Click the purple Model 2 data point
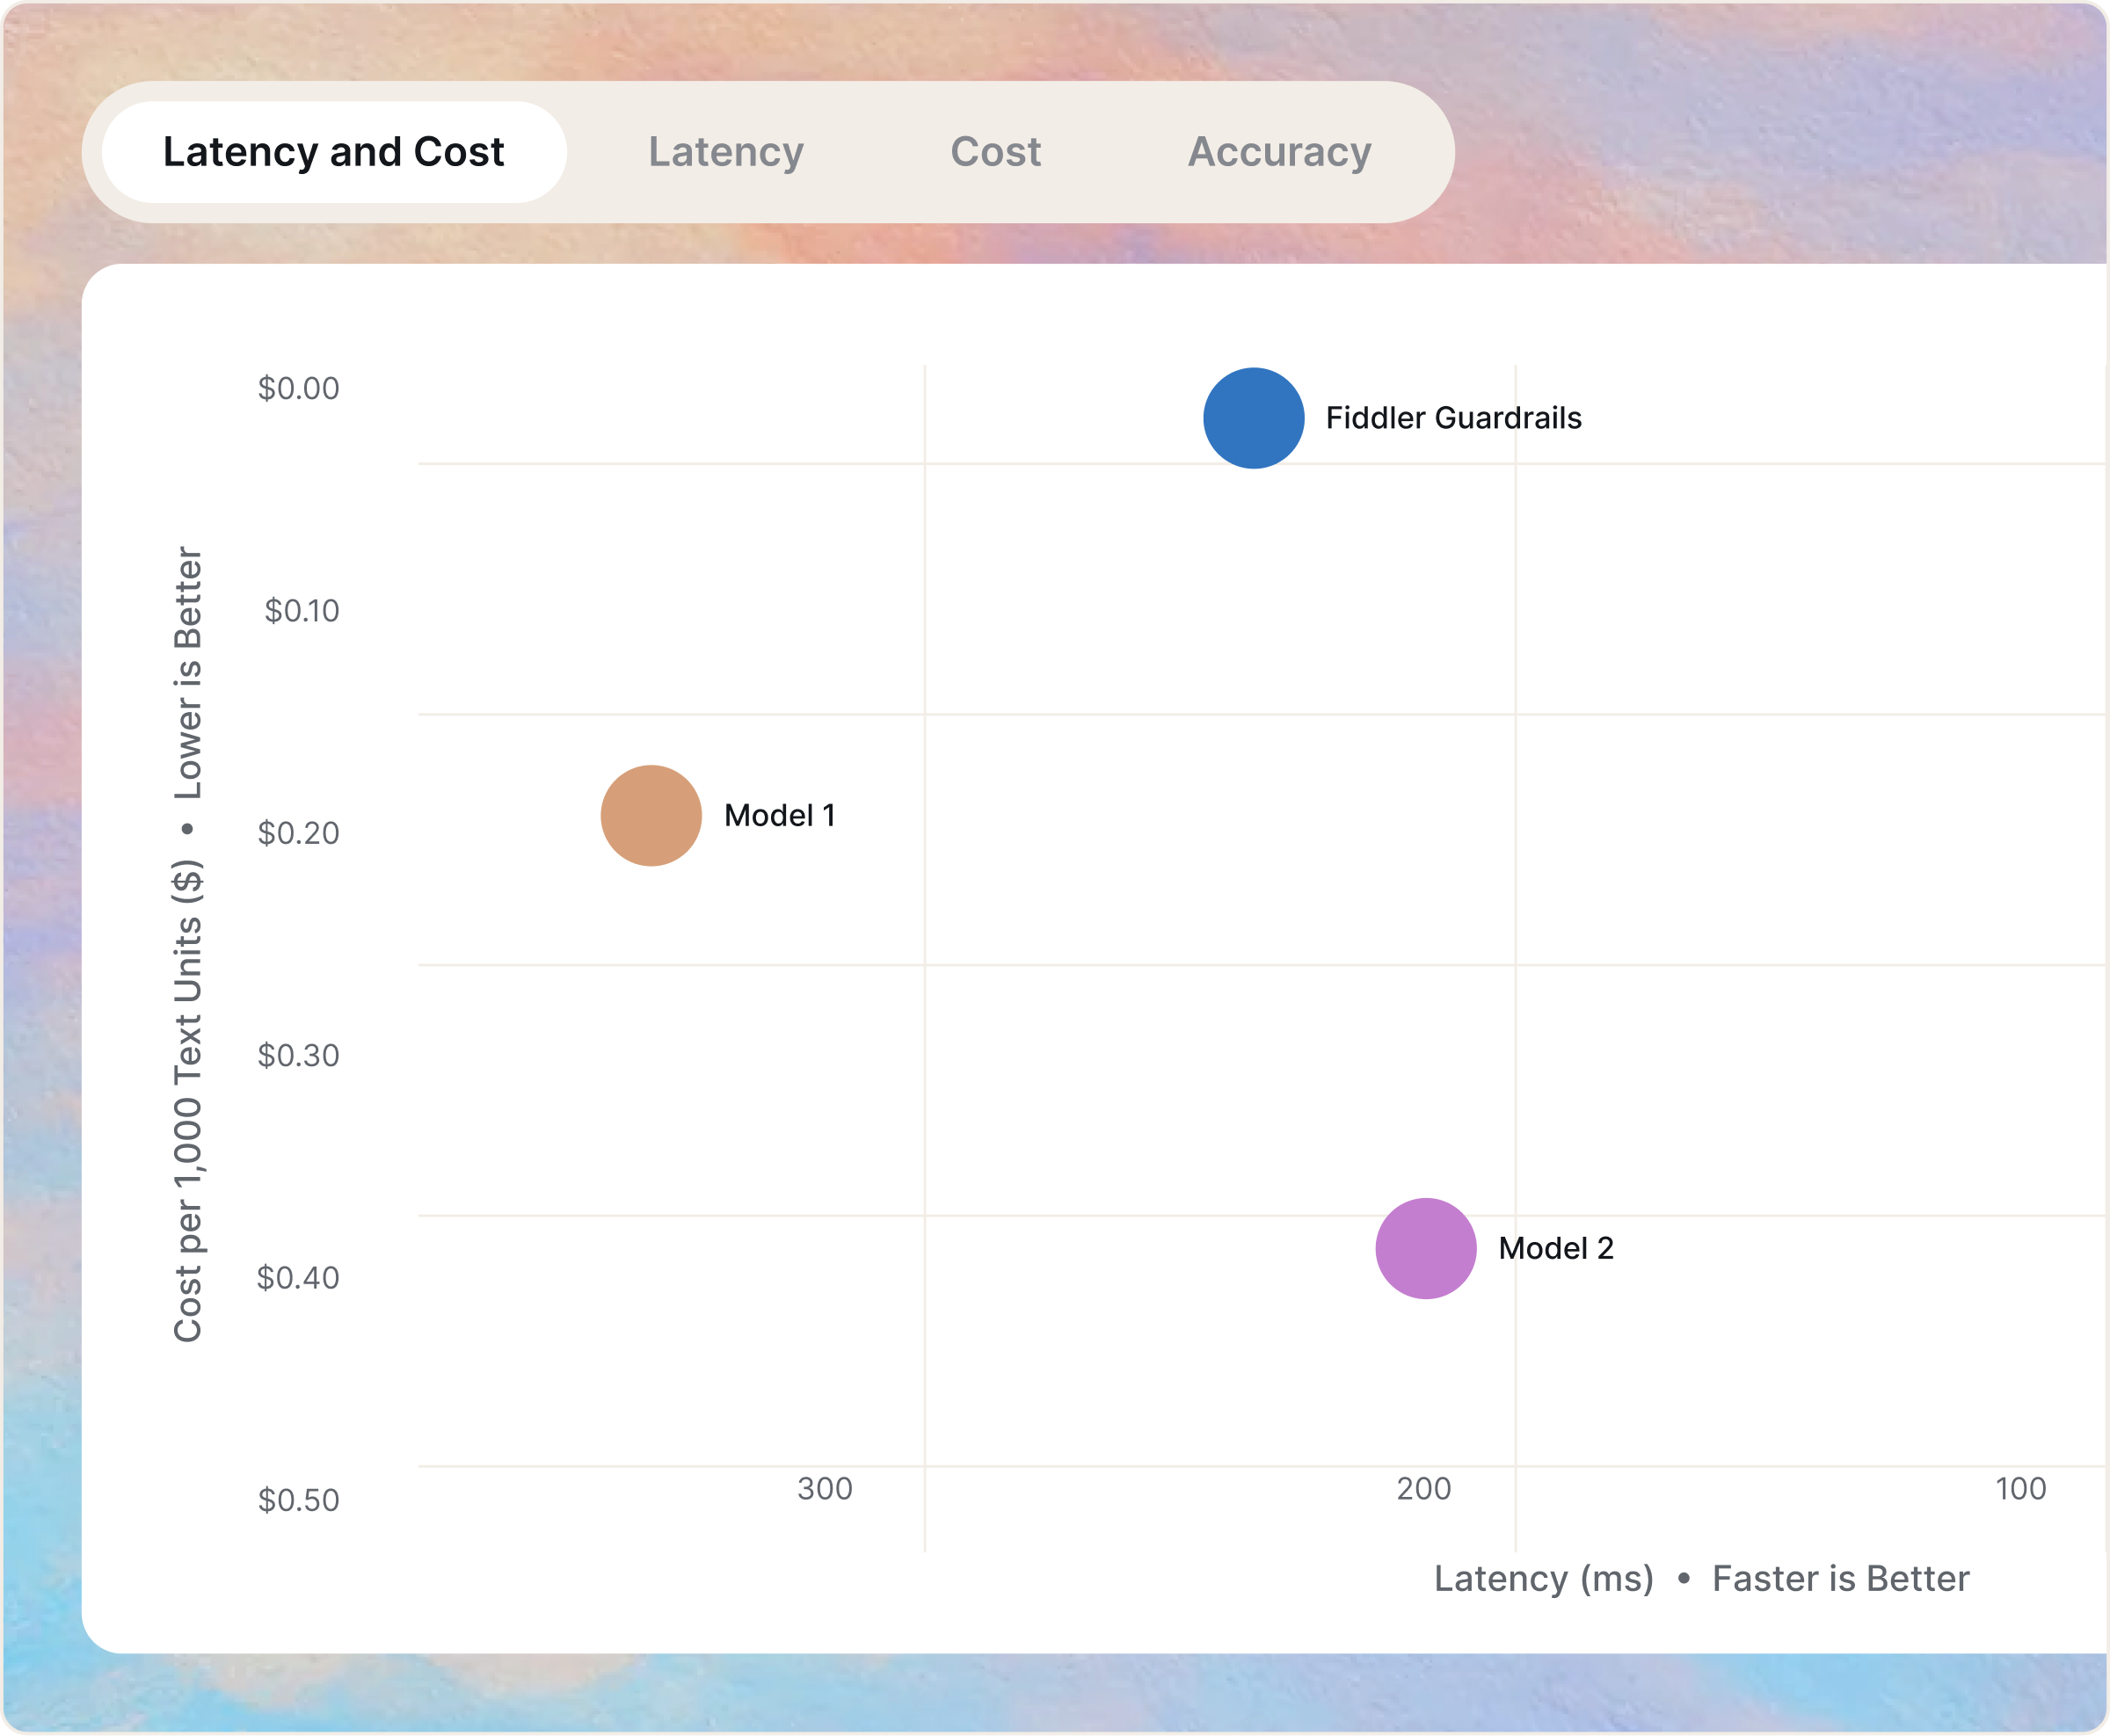Viewport: 2110px width, 1736px height. (x=1426, y=1249)
